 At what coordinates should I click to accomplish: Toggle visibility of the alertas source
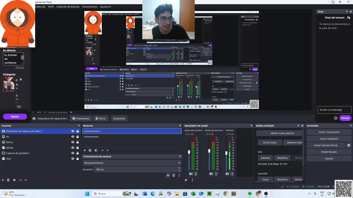pos(73,148)
